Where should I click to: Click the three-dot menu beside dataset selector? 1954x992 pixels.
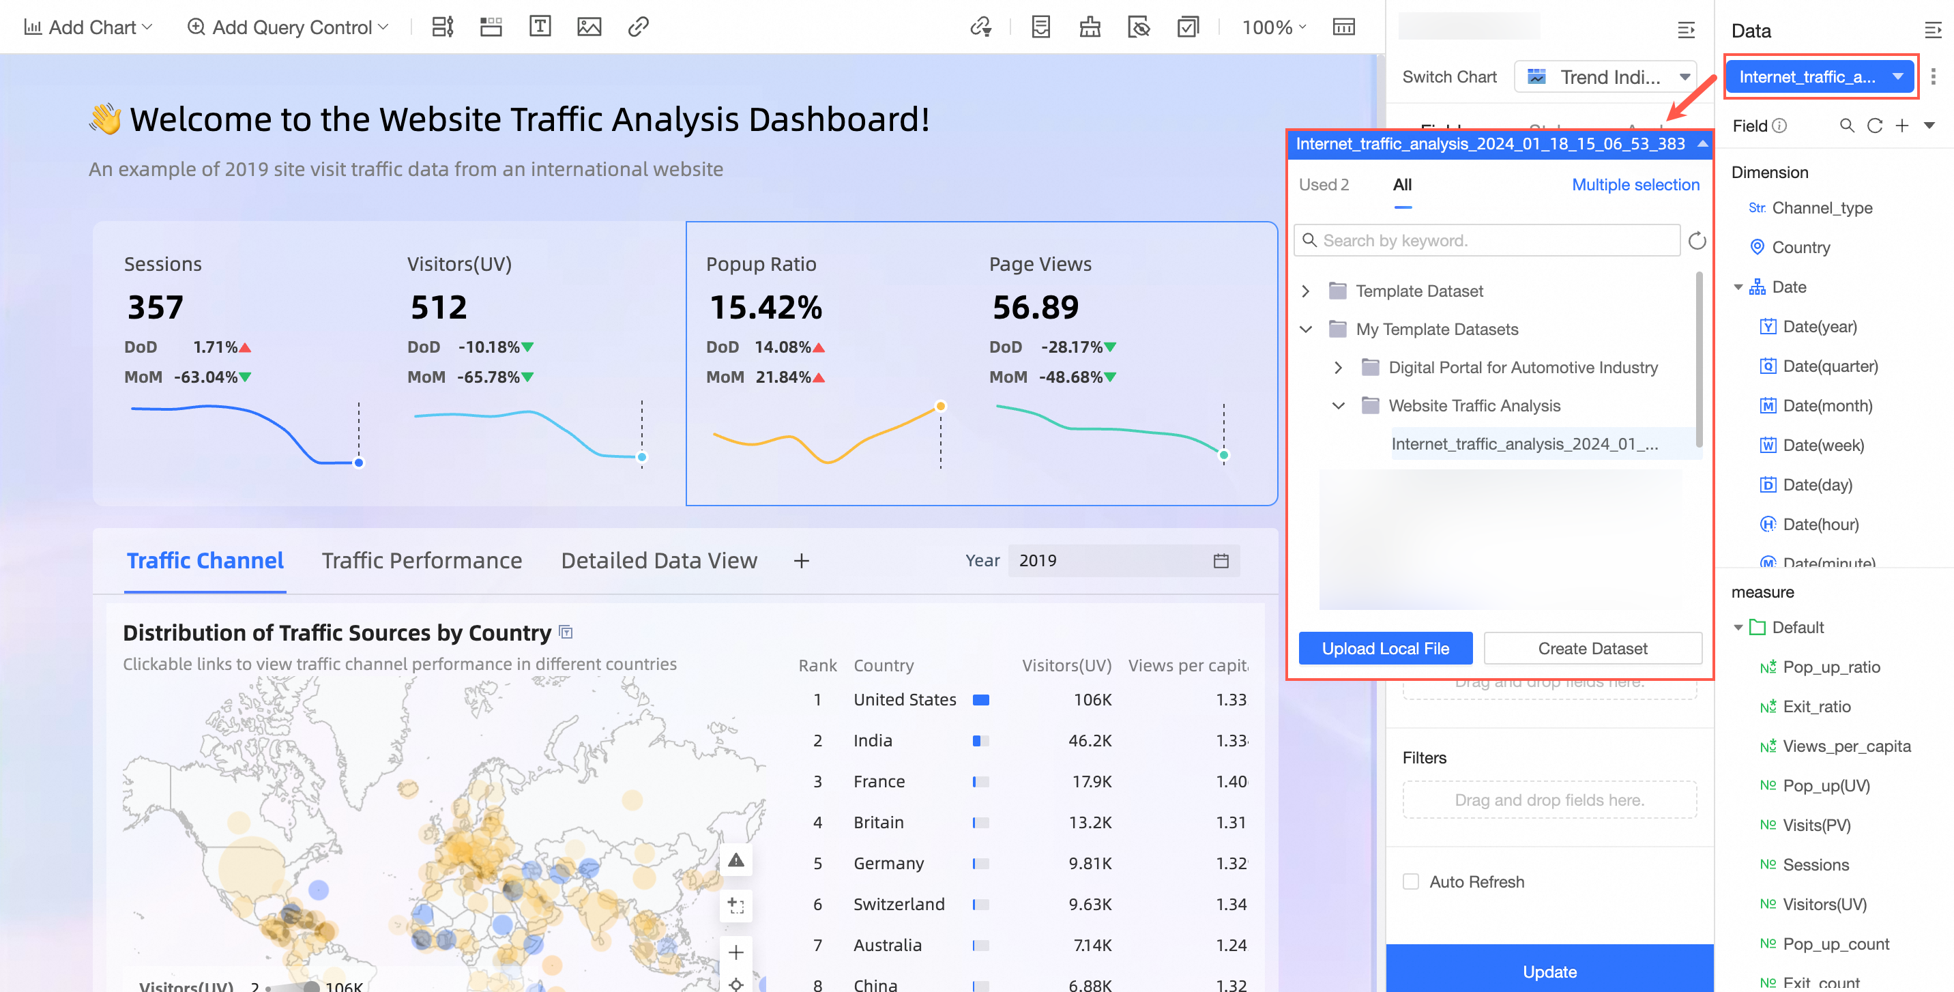click(x=1933, y=76)
